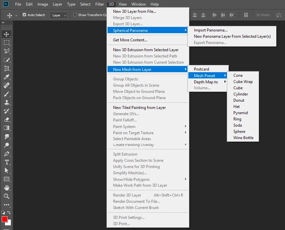Select the Gradient tool

[7, 128]
